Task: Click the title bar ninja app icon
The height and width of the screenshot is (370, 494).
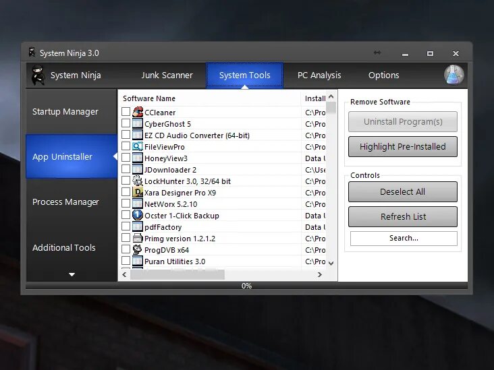Action: tap(32, 52)
